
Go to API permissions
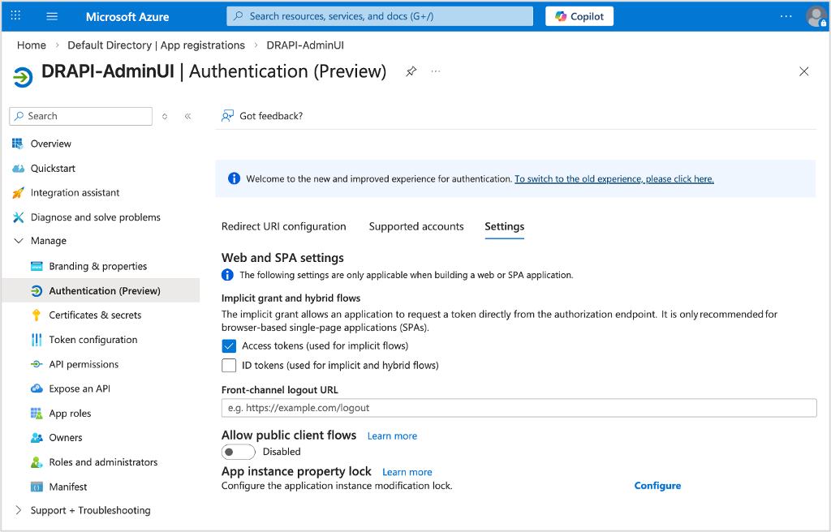[x=83, y=363]
